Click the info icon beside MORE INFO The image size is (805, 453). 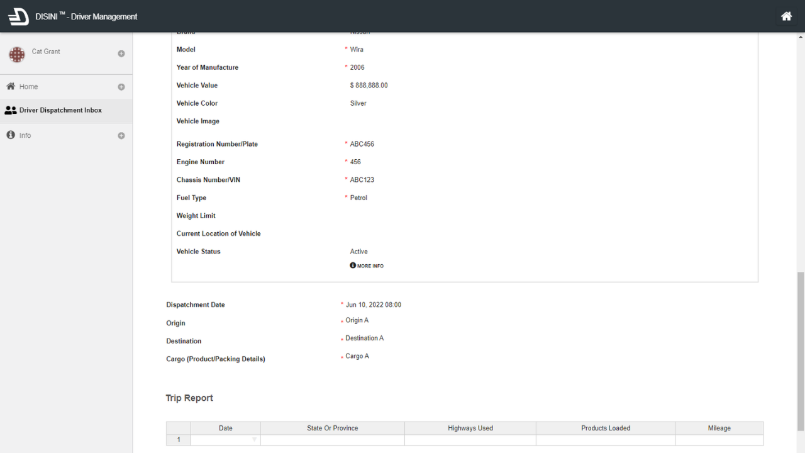(353, 266)
